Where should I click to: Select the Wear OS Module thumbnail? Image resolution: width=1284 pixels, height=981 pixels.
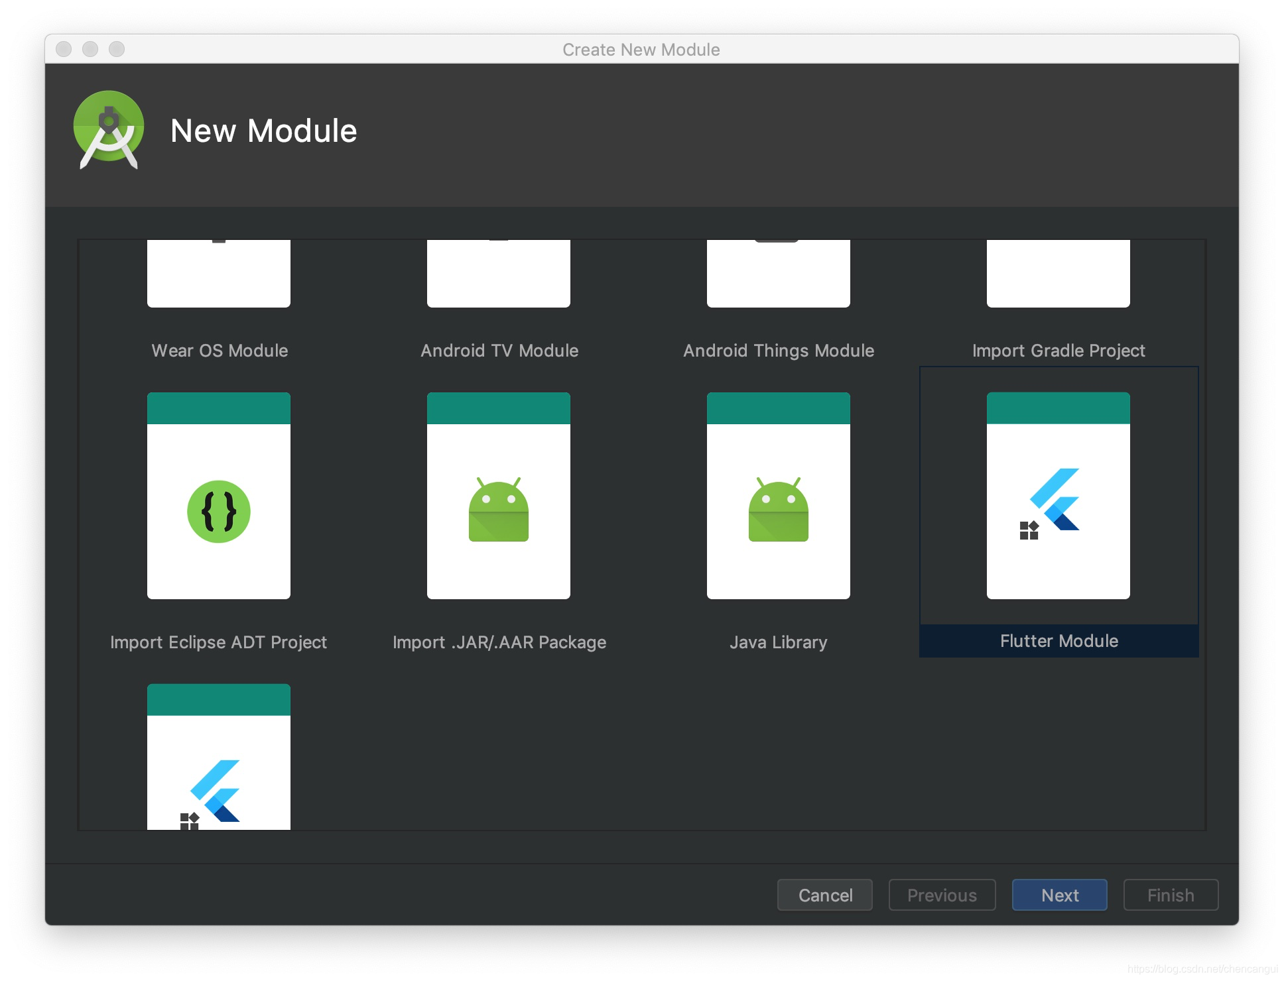219,274
